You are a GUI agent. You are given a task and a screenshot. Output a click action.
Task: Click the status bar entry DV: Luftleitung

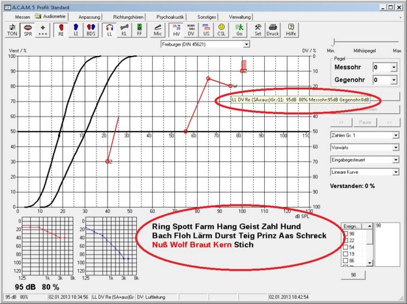[157, 297]
